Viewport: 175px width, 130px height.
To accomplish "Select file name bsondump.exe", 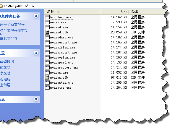I will coord(61,17).
